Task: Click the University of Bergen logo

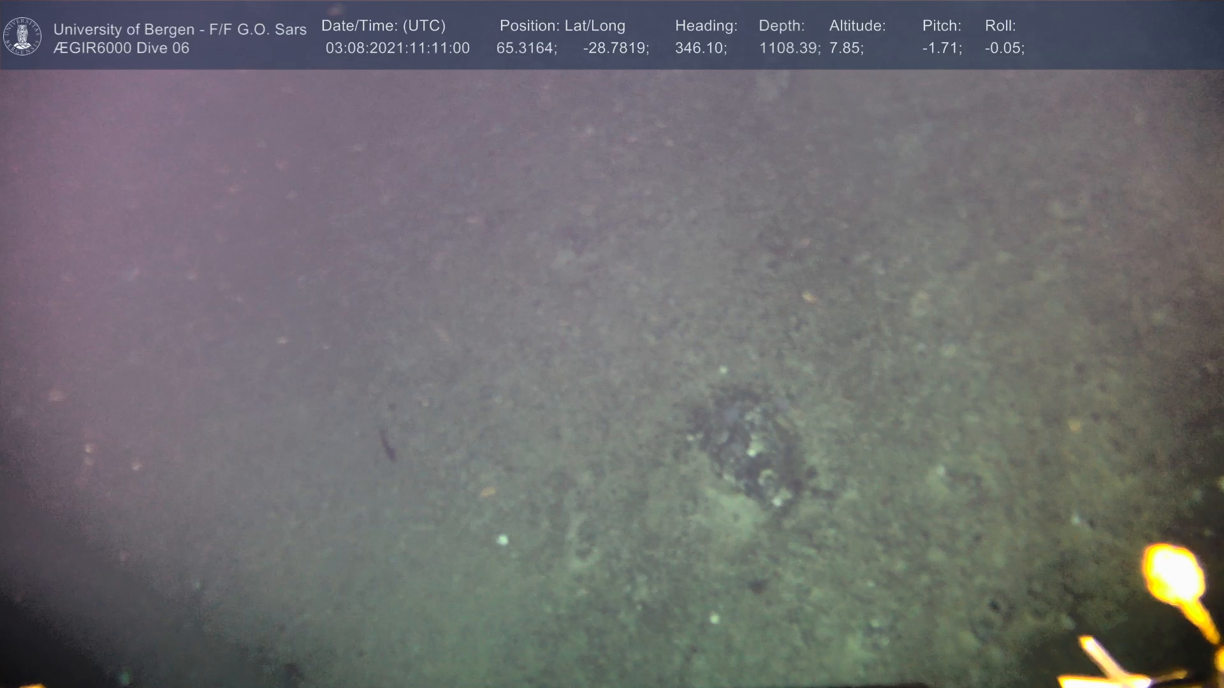Action: (22, 36)
